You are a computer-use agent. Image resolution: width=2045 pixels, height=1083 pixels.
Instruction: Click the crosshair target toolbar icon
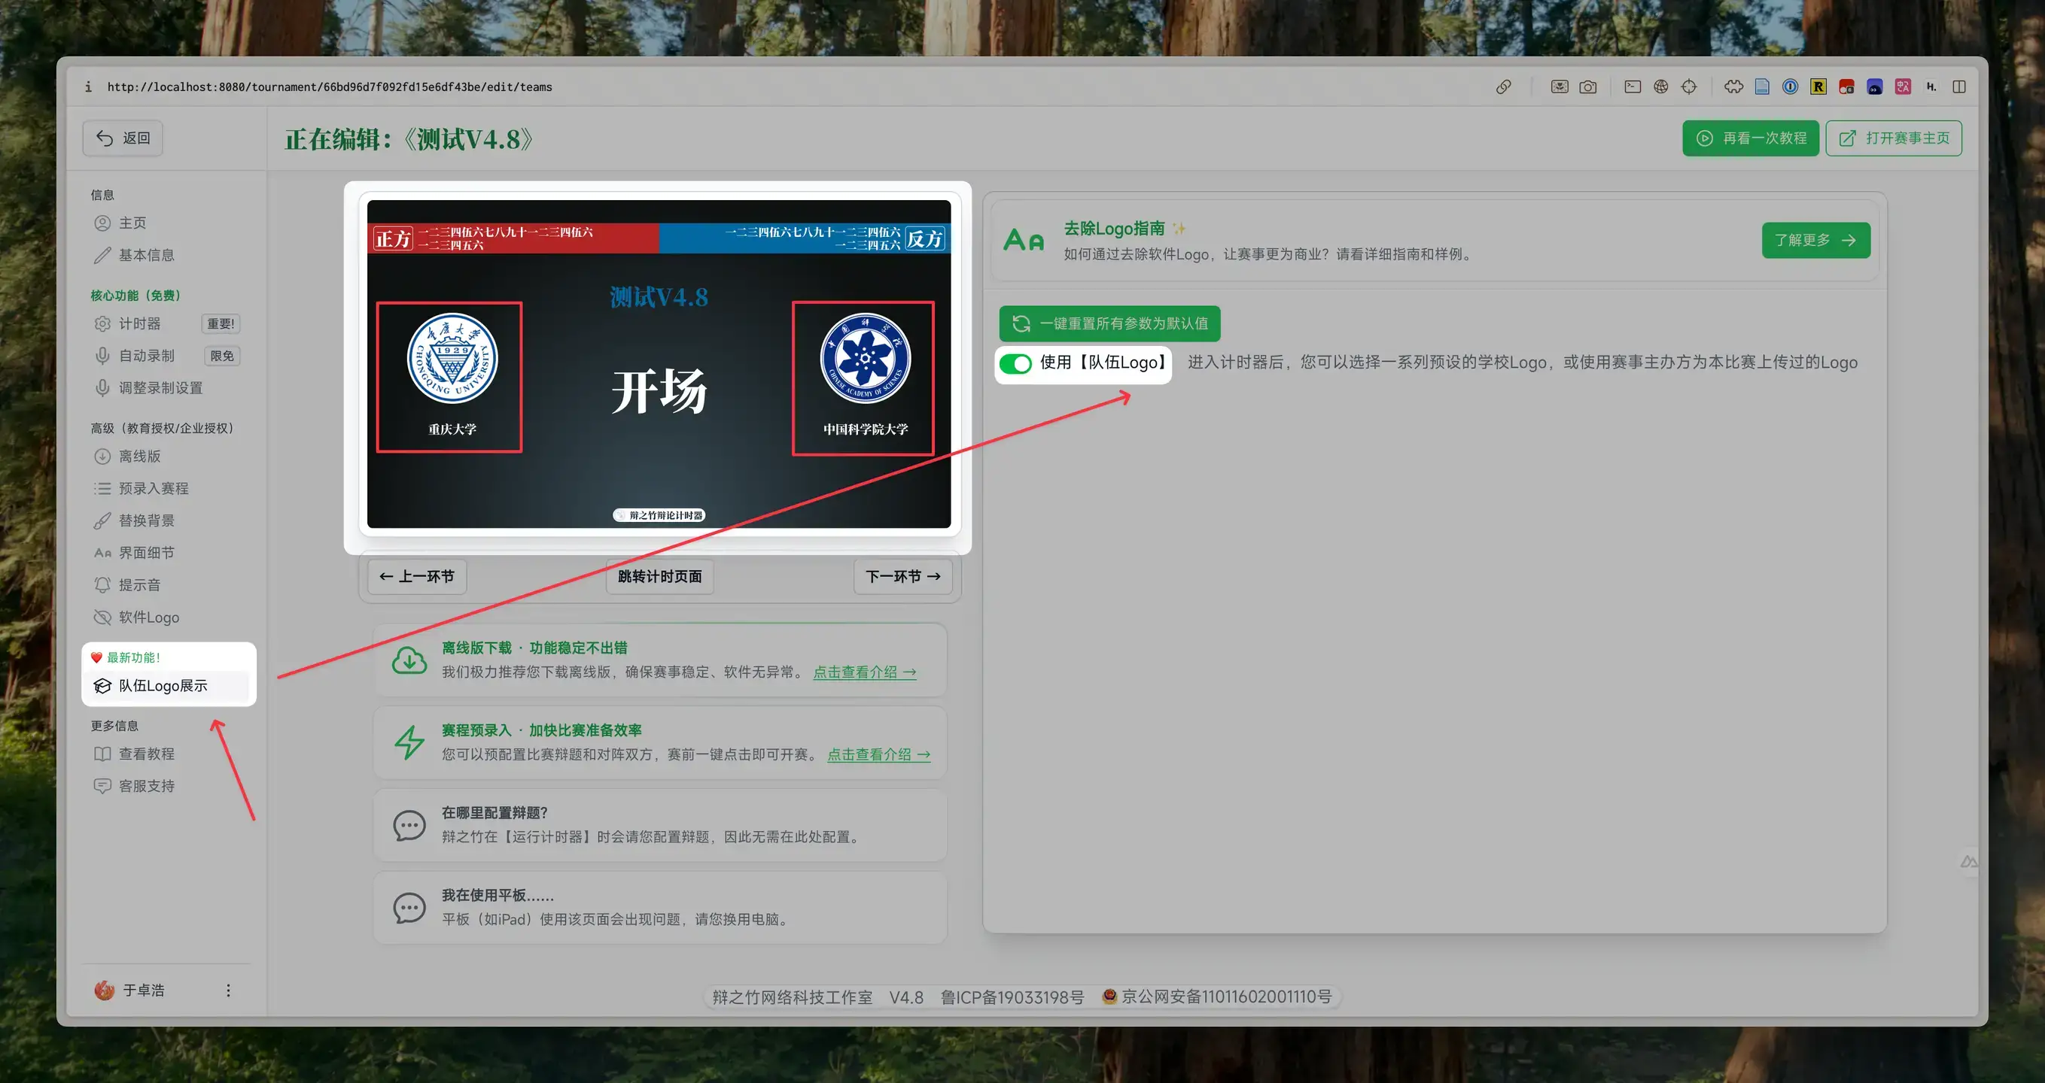1689,87
